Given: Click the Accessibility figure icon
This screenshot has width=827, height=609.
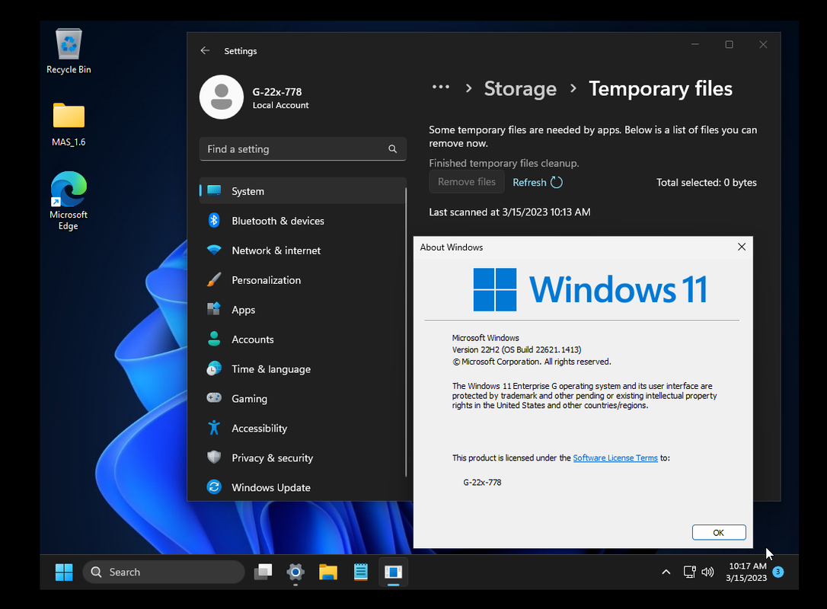Looking at the screenshot, I should [214, 428].
